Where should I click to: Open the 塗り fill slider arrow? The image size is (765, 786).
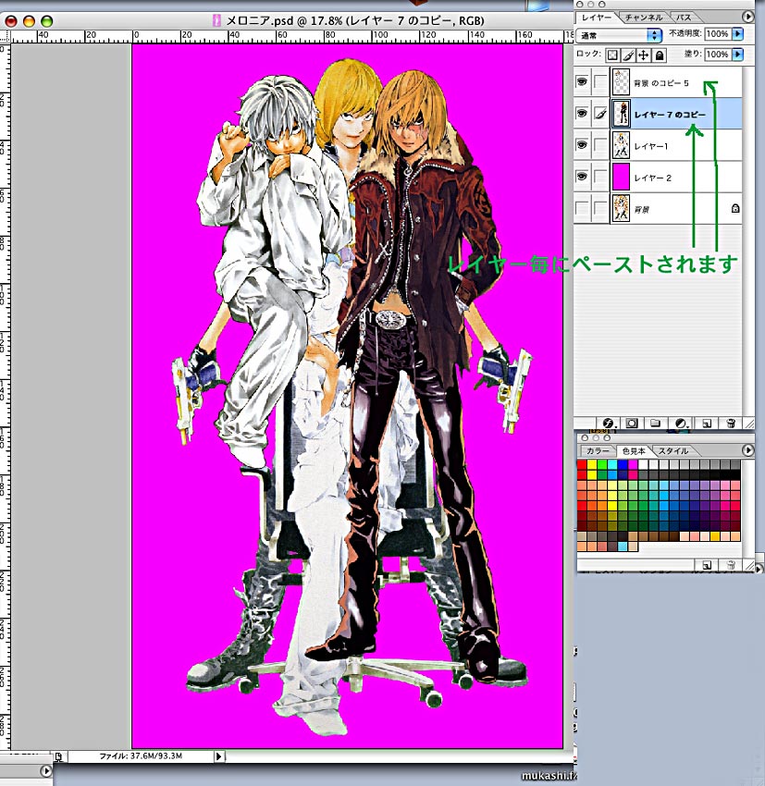pyautogui.click(x=737, y=54)
